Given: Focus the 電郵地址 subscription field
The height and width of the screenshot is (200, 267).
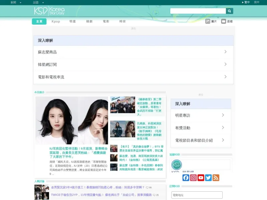Looking at the screenshot, I should coord(197,195).
